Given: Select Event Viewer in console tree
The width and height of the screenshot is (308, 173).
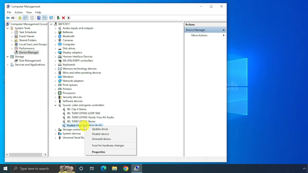Looking at the screenshot, I should (27, 36).
